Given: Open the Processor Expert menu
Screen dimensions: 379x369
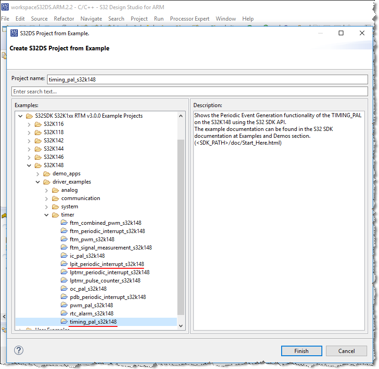Looking at the screenshot, I should click(189, 19).
